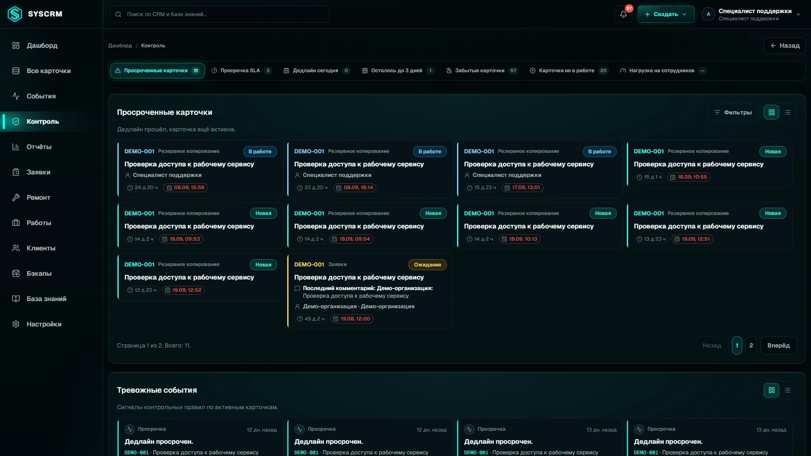Open the Фильтры button
The width and height of the screenshot is (811, 456).
(733, 112)
